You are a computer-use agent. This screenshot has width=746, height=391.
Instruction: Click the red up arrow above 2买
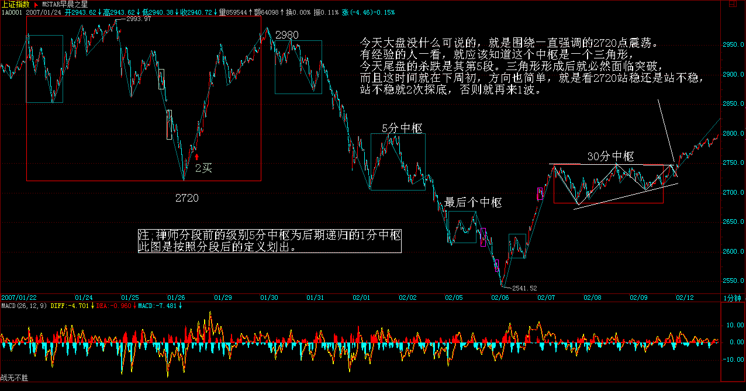click(x=196, y=155)
